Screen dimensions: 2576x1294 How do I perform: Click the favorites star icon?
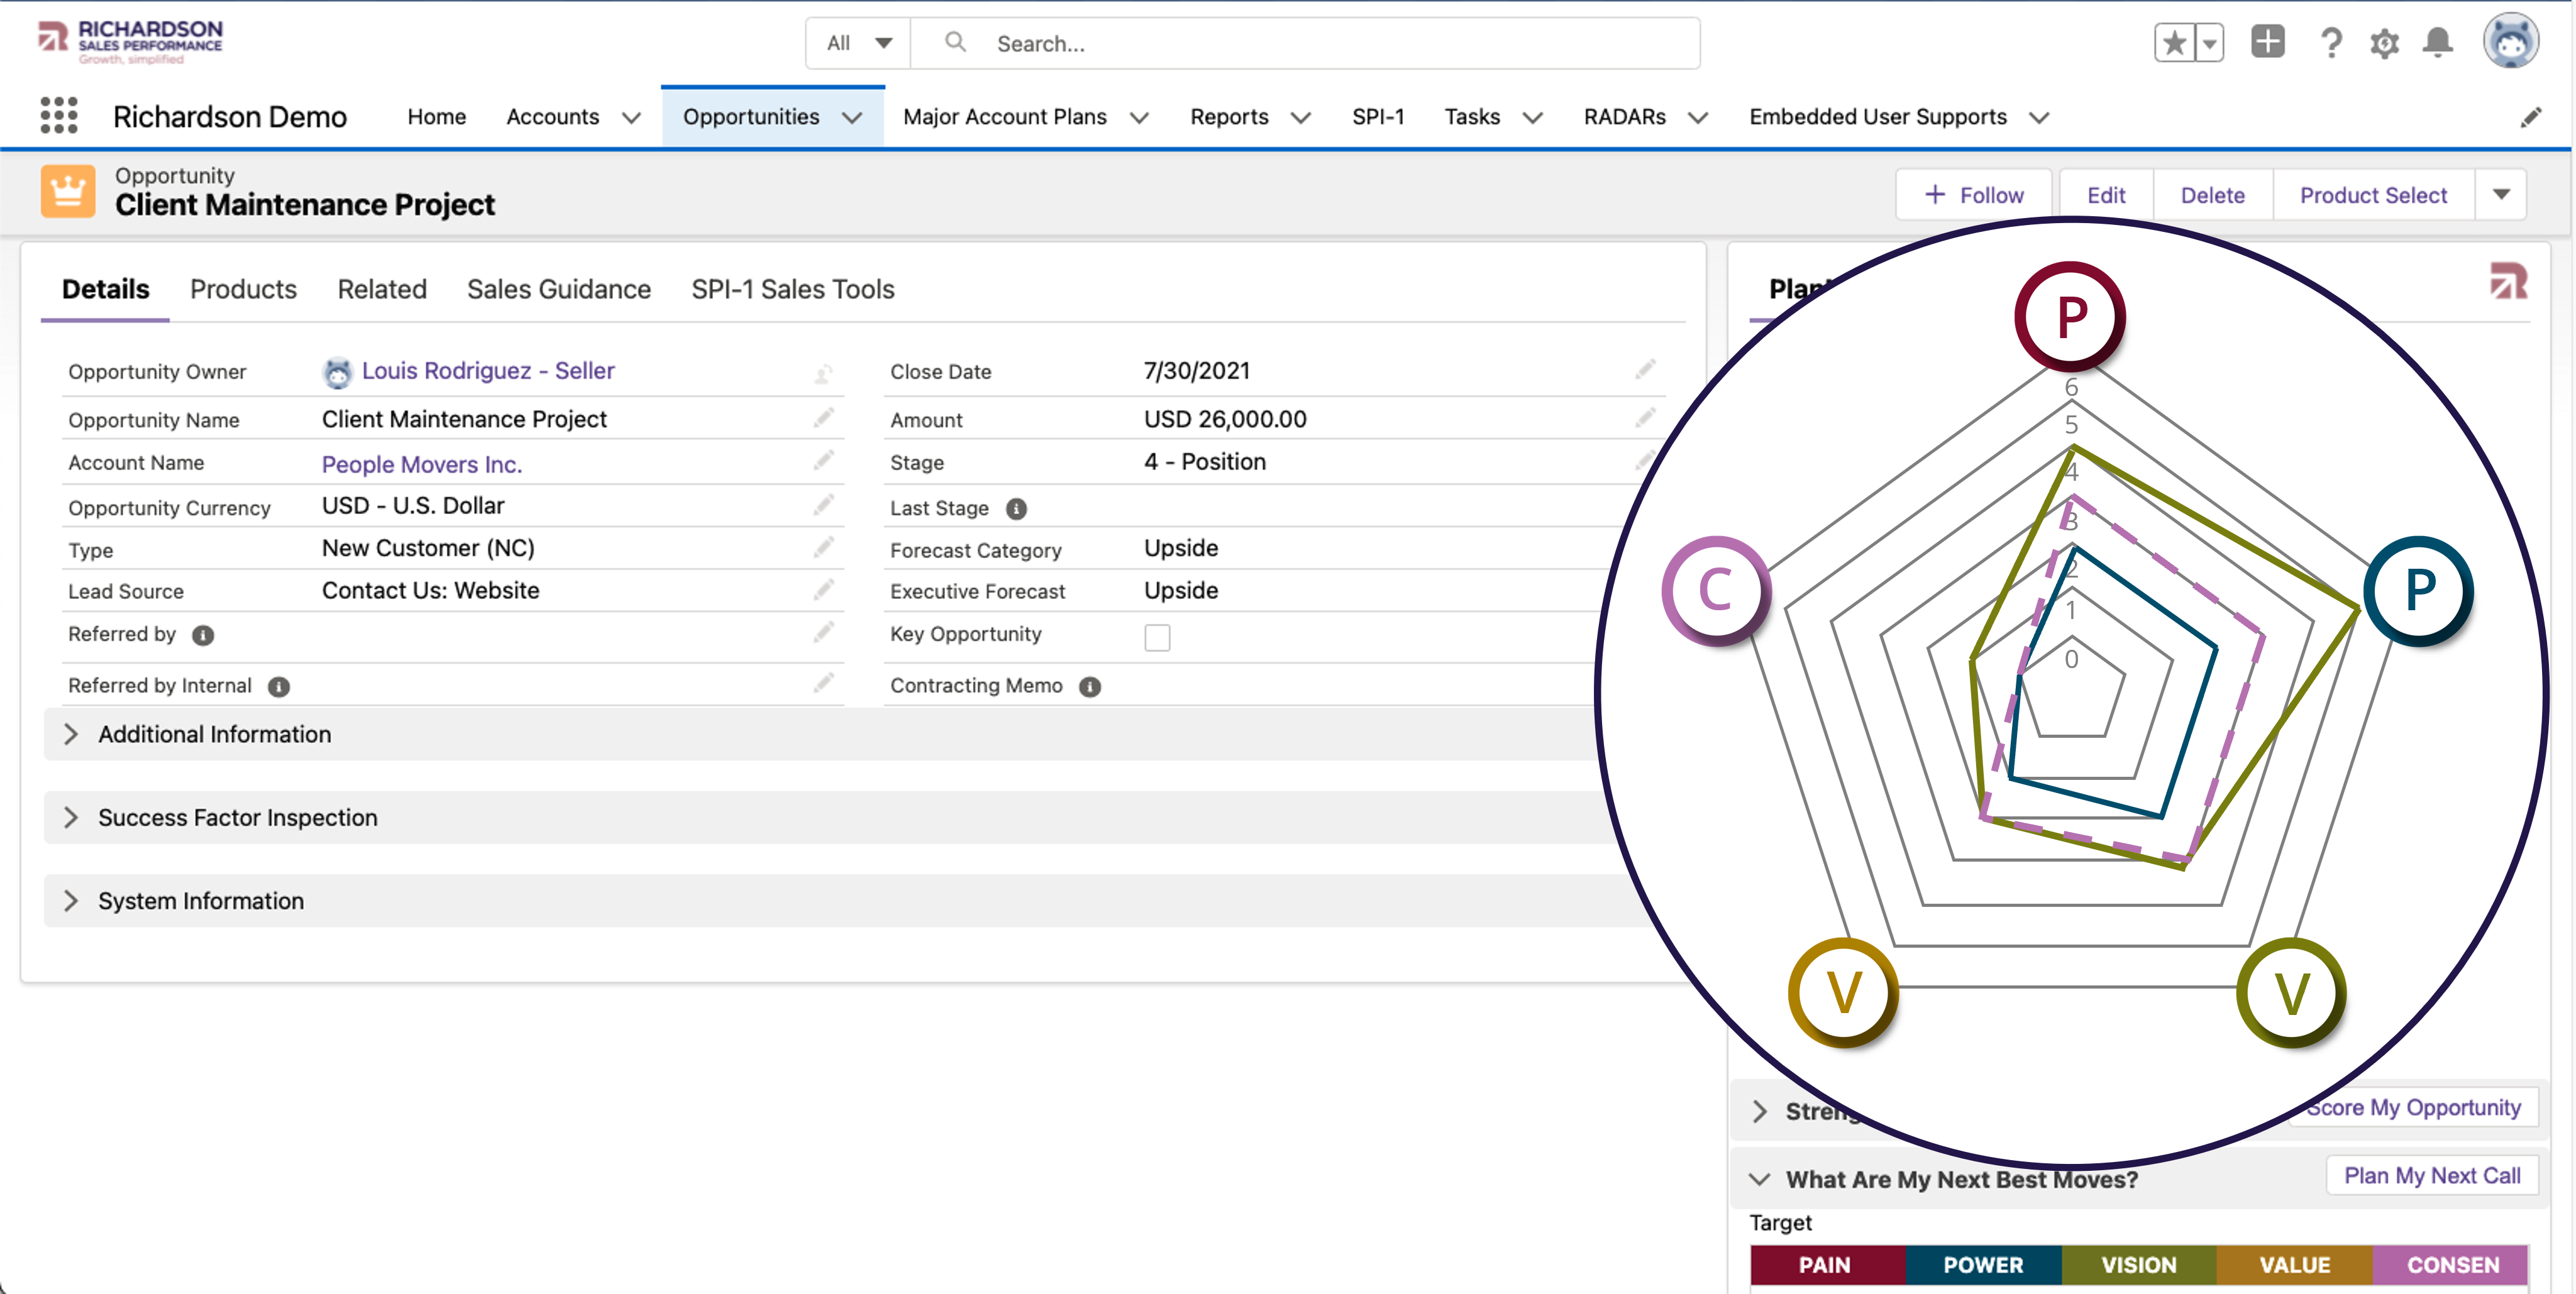click(2174, 43)
